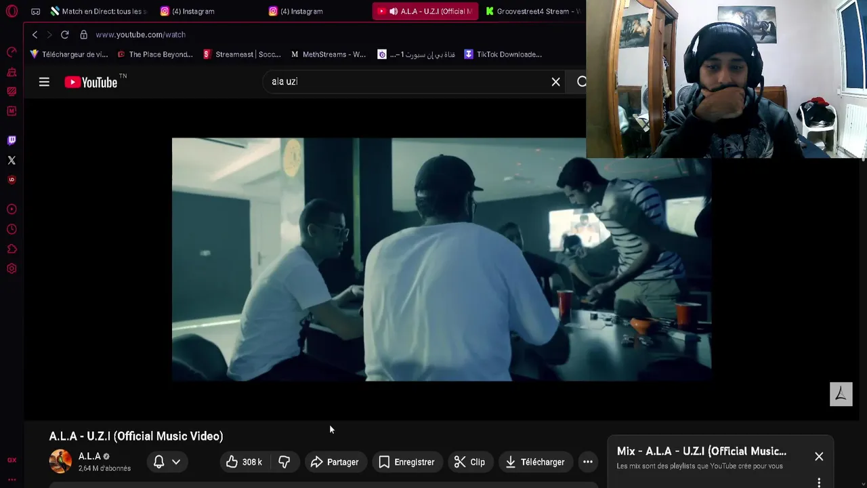Open the Mix panel vertical dots menu
This screenshot has height=488, width=867.
[x=819, y=483]
